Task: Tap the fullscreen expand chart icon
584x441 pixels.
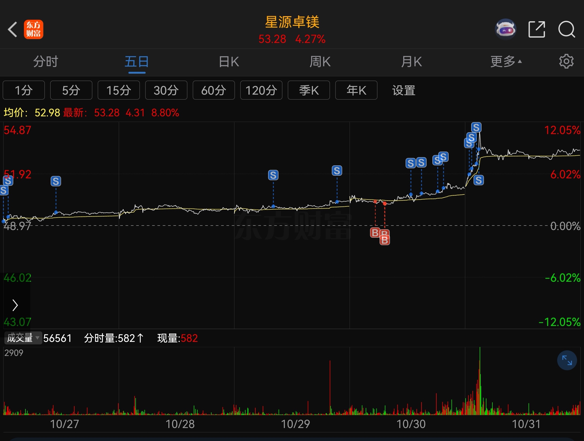Action: click(x=567, y=360)
